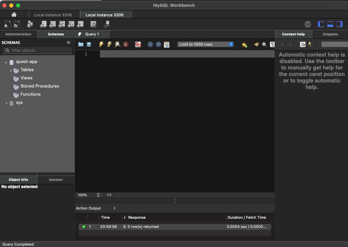Toggle auto-commit mode icon
Image resolution: width=348 pixels, height=247 pixels.
(167, 45)
